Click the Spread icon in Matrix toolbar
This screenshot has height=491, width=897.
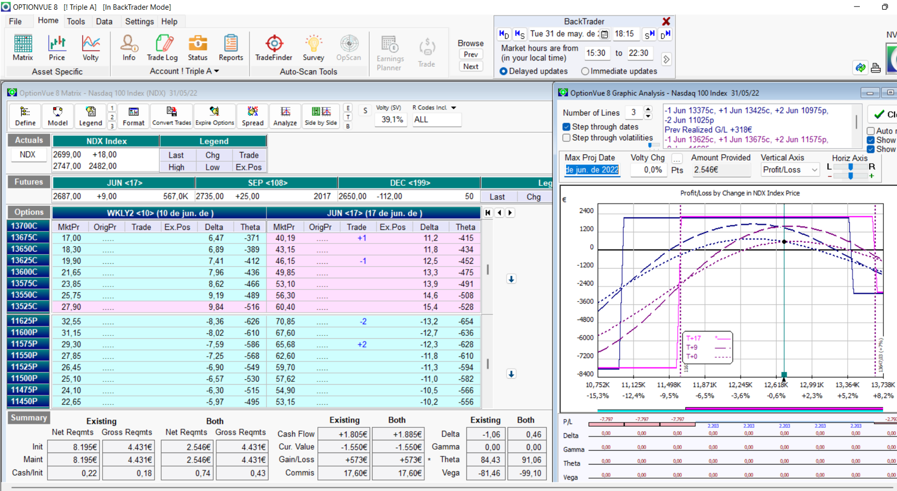pyautogui.click(x=252, y=116)
